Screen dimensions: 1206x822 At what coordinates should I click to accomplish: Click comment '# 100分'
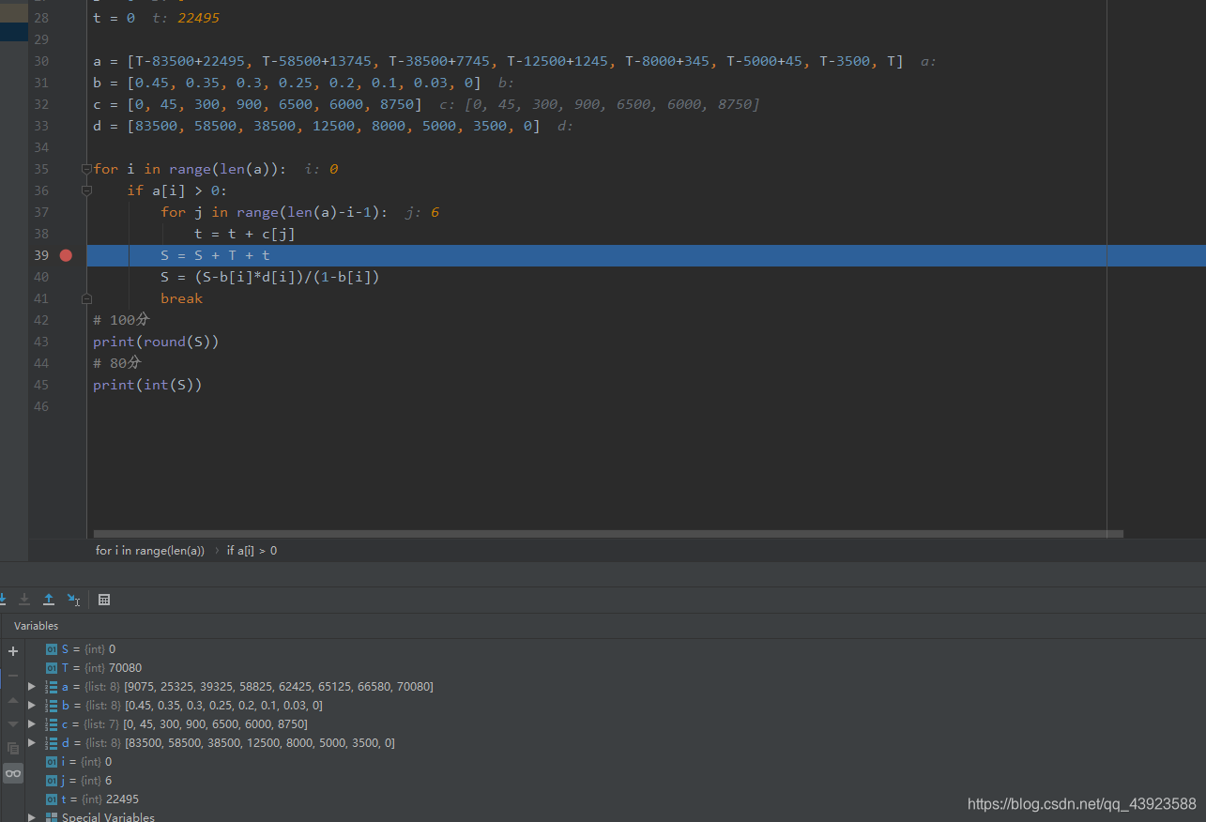[x=121, y=320]
